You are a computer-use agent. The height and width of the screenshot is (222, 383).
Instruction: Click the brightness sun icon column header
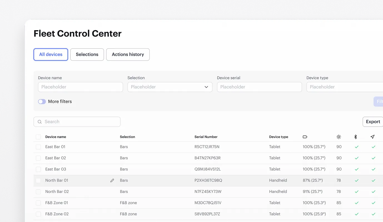pyautogui.click(x=339, y=137)
